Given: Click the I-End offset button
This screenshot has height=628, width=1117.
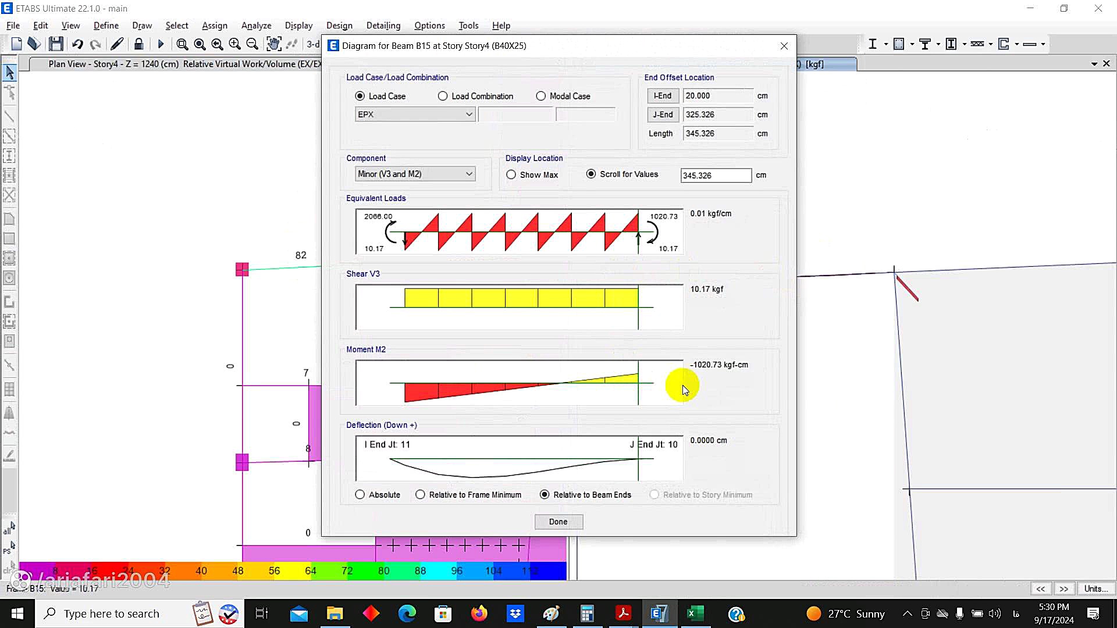Looking at the screenshot, I should [x=663, y=95].
